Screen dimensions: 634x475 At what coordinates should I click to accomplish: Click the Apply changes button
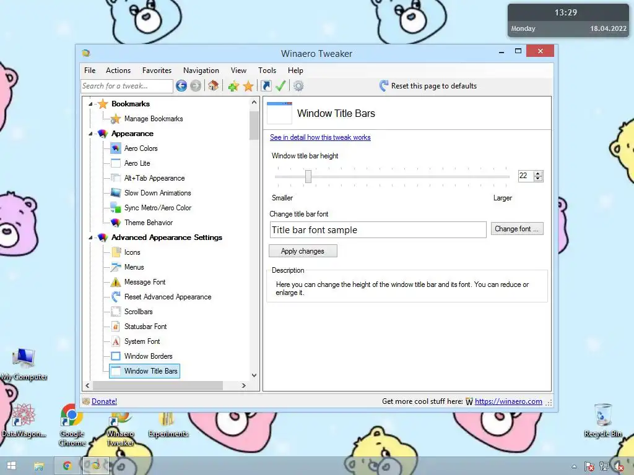(303, 251)
